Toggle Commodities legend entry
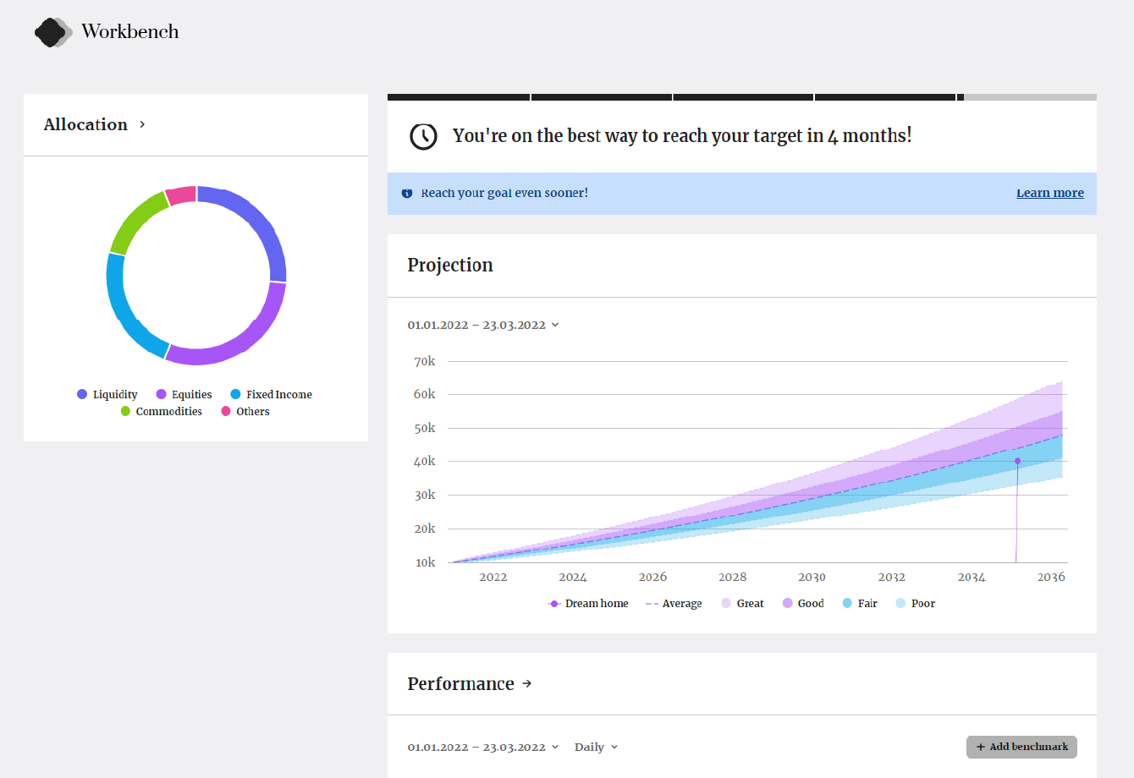The width and height of the screenshot is (1134, 778). pos(161,411)
